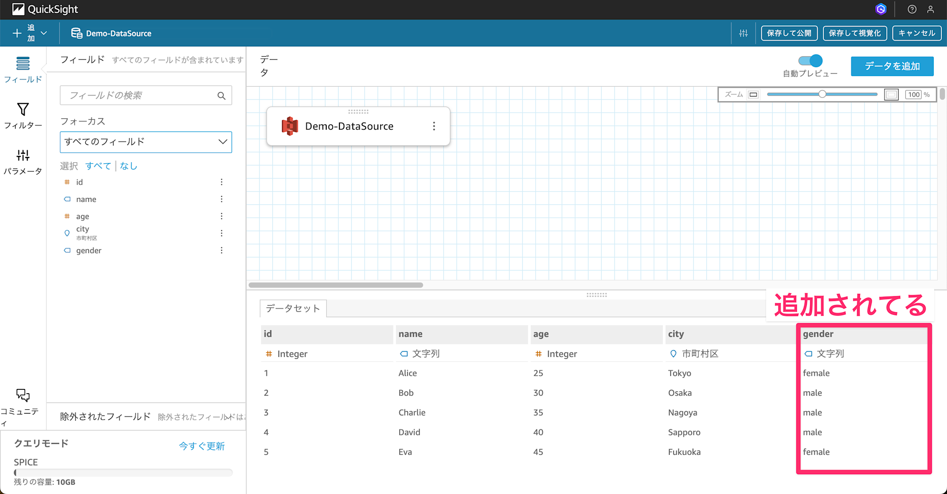
Task: Click the Demo-DataSource dataset icon in header
Action: click(x=76, y=33)
